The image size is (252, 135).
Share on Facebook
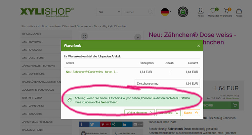(84, 124)
